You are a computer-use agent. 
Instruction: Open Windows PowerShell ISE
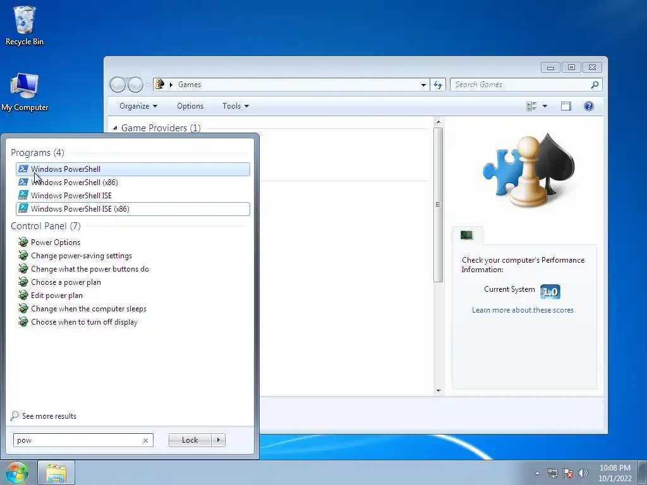coord(133,196)
